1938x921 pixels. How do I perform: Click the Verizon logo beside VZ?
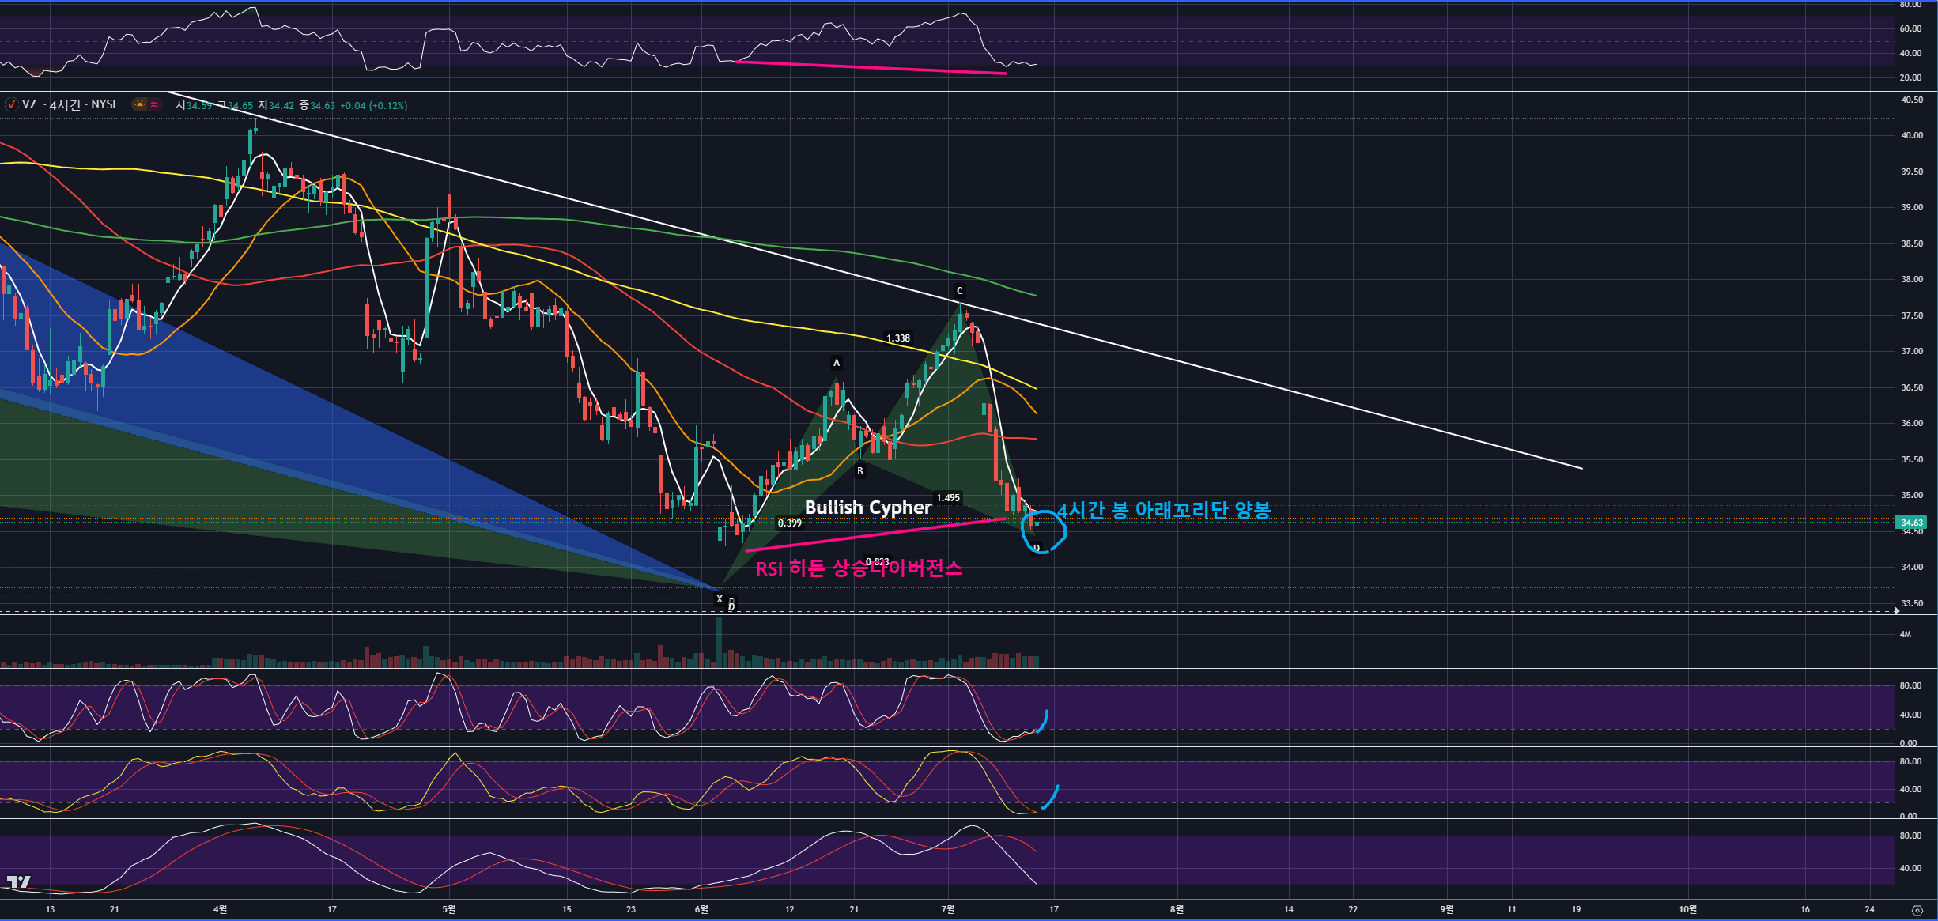click(x=11, y=105)
